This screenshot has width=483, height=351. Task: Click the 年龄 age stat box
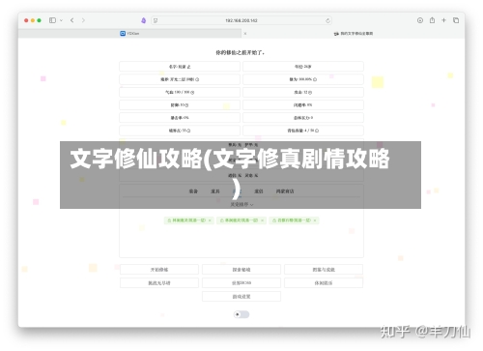[303, 67]
